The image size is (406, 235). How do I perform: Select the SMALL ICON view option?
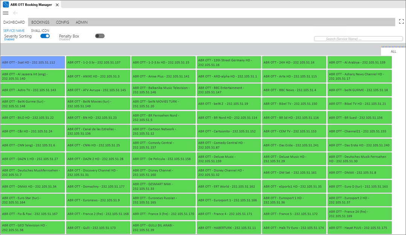pyautogui.click(x=40, y=30)
